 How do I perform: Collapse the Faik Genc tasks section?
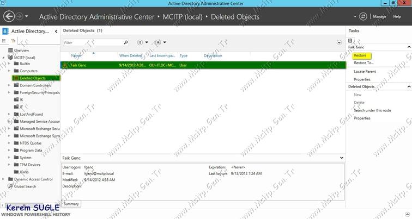click(409, 47)
